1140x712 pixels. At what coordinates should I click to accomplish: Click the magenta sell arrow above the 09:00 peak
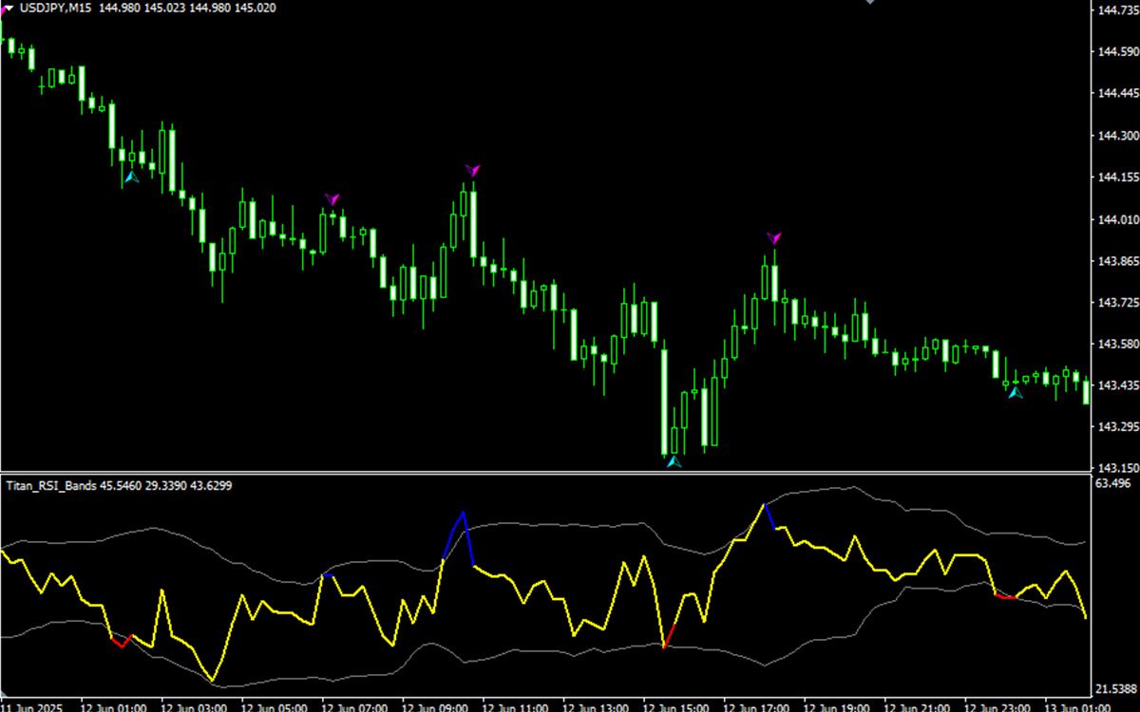tap(472, 171)
